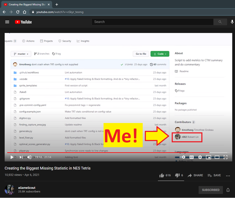The height and width of the screenshot is (198, 235).
Task: Open the Readme link under About
Action: 182,71
